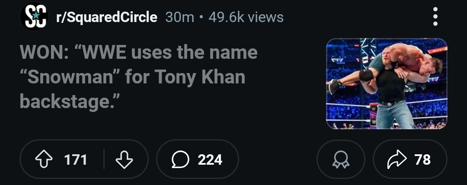Click the 30m post timestamp
Viewport: 467px width, 185px height.
coord(180,17)
